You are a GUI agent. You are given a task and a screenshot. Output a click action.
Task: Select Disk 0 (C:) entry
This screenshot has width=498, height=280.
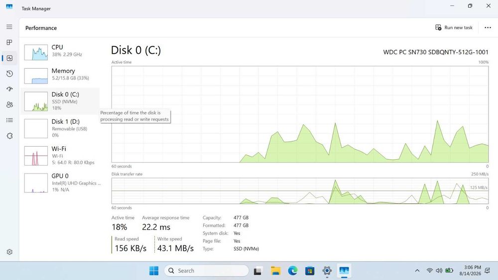tap(61, 101)
